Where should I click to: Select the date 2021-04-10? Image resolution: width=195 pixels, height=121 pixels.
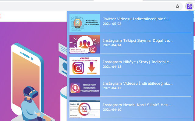click(112, 110)
